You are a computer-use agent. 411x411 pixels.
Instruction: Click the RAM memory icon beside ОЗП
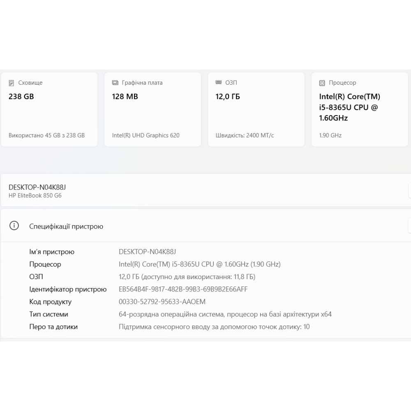point(219,83)
